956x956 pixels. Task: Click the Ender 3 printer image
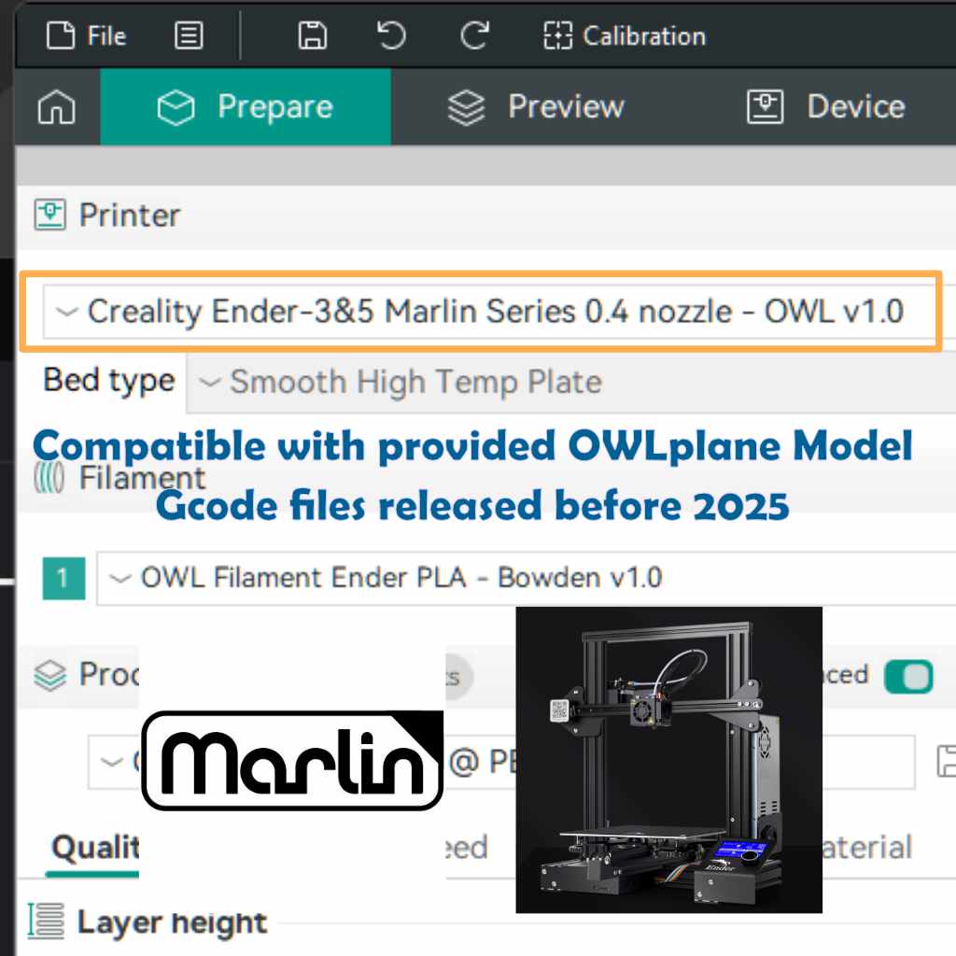coord(668,759)
